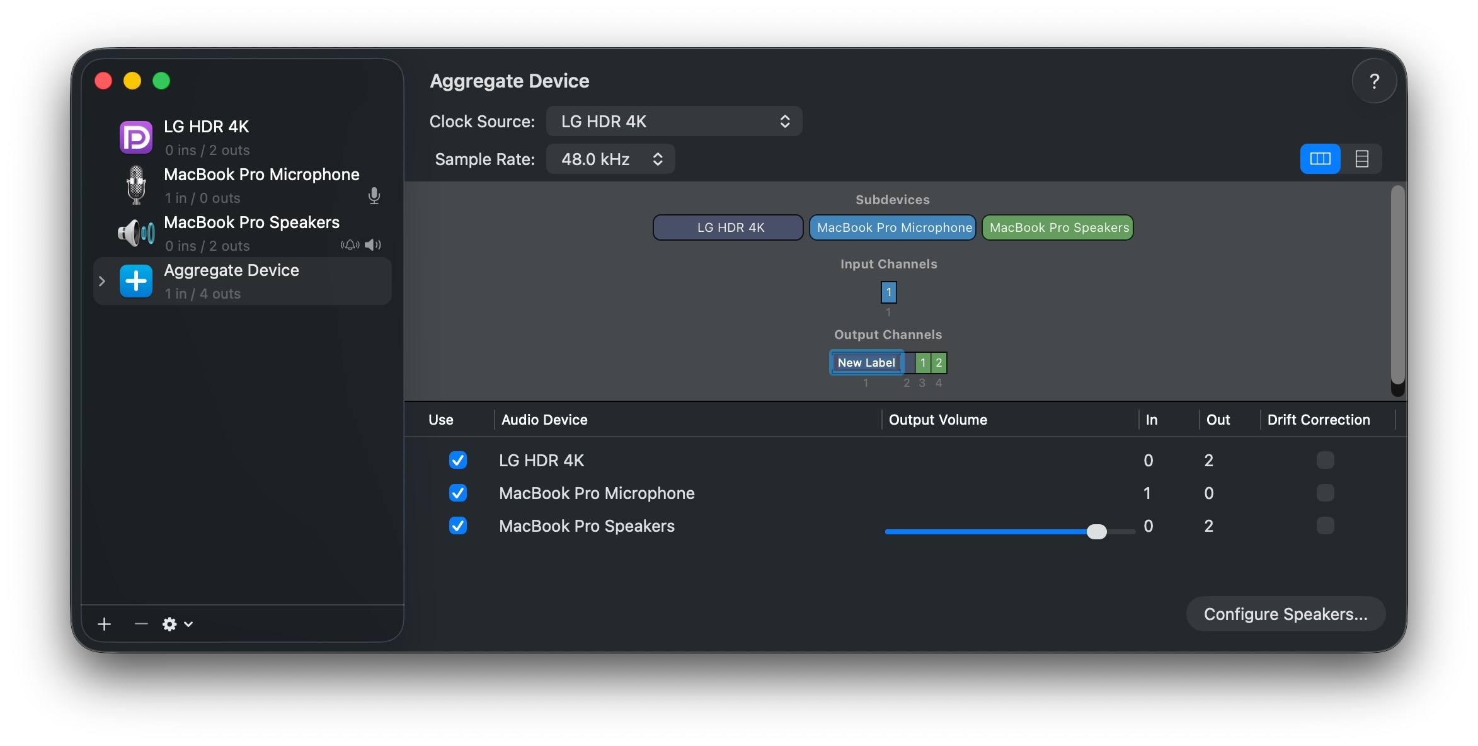The height and width of the screenshot is (746, 1478).
Task: Enable Drift Correction for MacBook Pro Microphone
Action: 1326,493
